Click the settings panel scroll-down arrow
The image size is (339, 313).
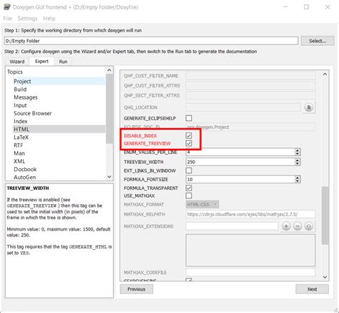coord(325,277)
